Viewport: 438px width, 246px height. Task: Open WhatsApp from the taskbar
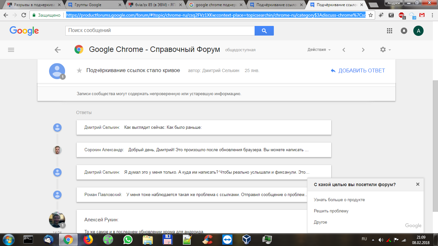(x=128, y=239)
